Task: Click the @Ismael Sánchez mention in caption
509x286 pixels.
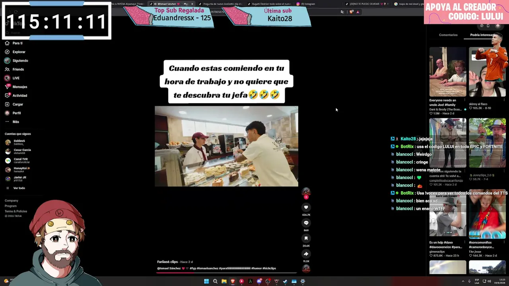Action: pyautogui.click(x=169, y=269)
